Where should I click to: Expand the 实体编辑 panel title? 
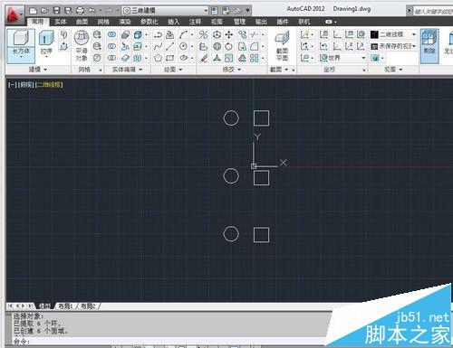coord(127,70)
